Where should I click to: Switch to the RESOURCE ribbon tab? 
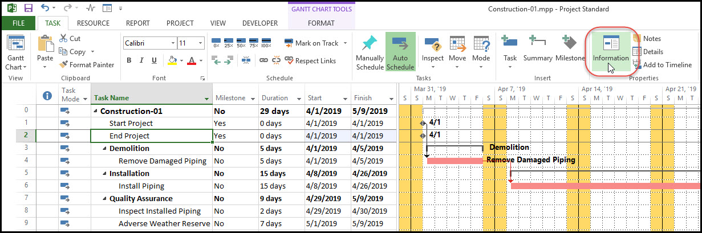pos(93,23)
